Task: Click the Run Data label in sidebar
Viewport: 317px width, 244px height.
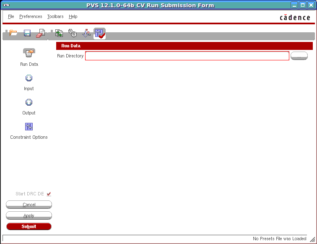Action: click(29, 64)
